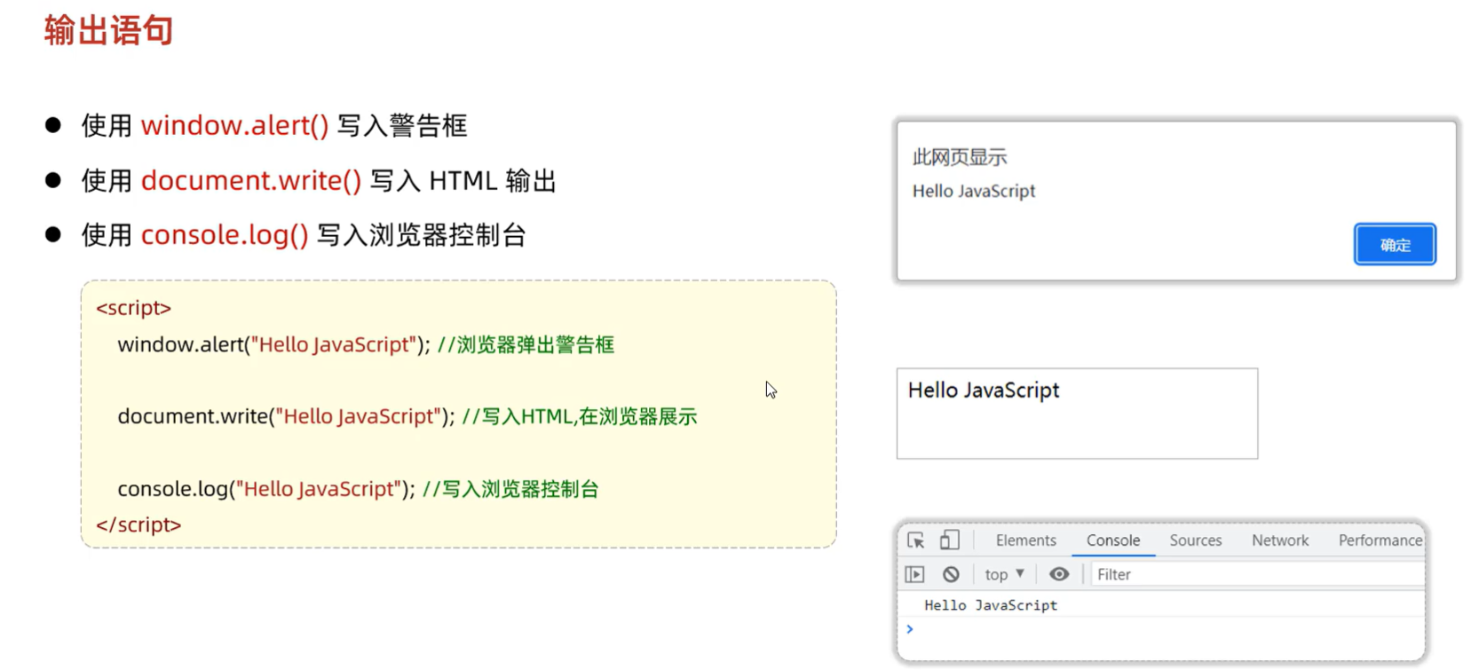Click the closing </script> tag
The image size is (1479, 670).
coord(138,524)
